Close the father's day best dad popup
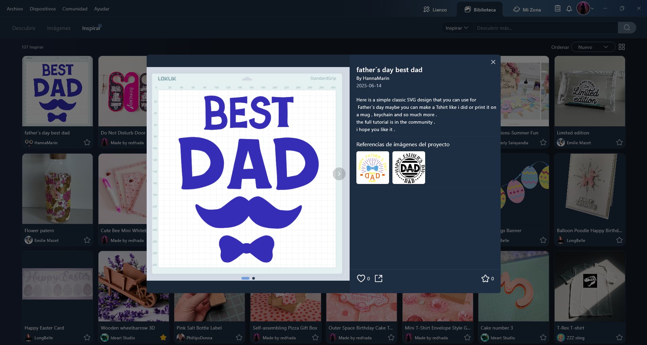 (x=493, y=62)
